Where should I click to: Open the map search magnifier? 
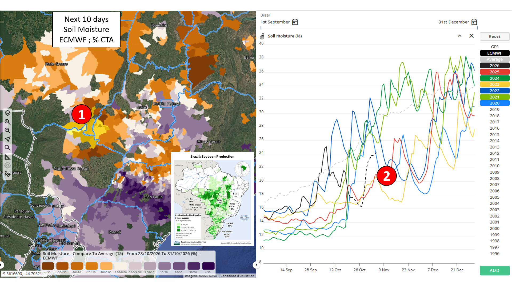point(7,148)
